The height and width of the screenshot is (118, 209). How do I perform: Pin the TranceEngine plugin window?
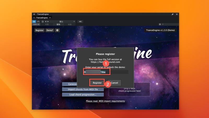[x=172, y=14]
